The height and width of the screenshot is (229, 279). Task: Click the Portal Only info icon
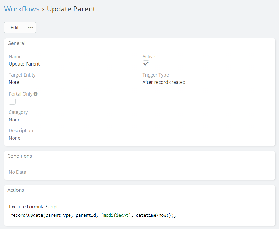(x=35, y=94)
